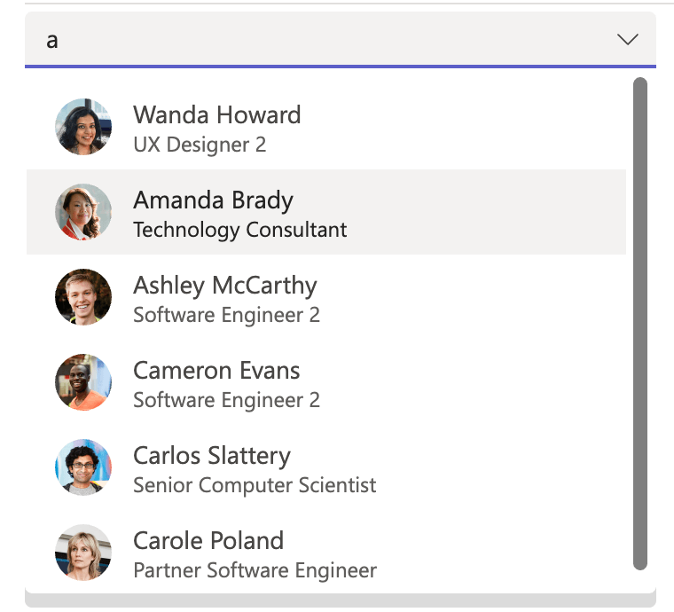The height and width of the screenshot is (612, 674).
Task: Click 'Software Engineer 2' under Ashley McCarthy
Action: [x=226, y=315]
